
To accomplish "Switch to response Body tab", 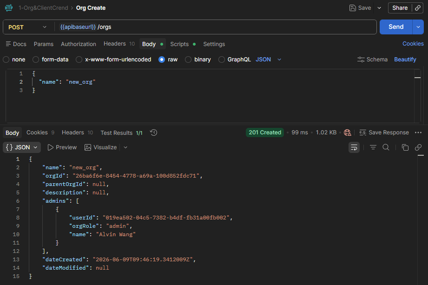I will point(12,133).
